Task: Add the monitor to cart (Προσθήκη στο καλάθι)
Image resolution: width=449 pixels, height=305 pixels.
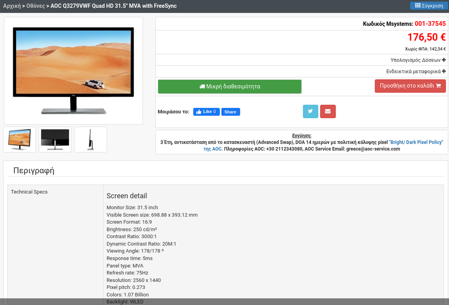Action: coord(410,86)
